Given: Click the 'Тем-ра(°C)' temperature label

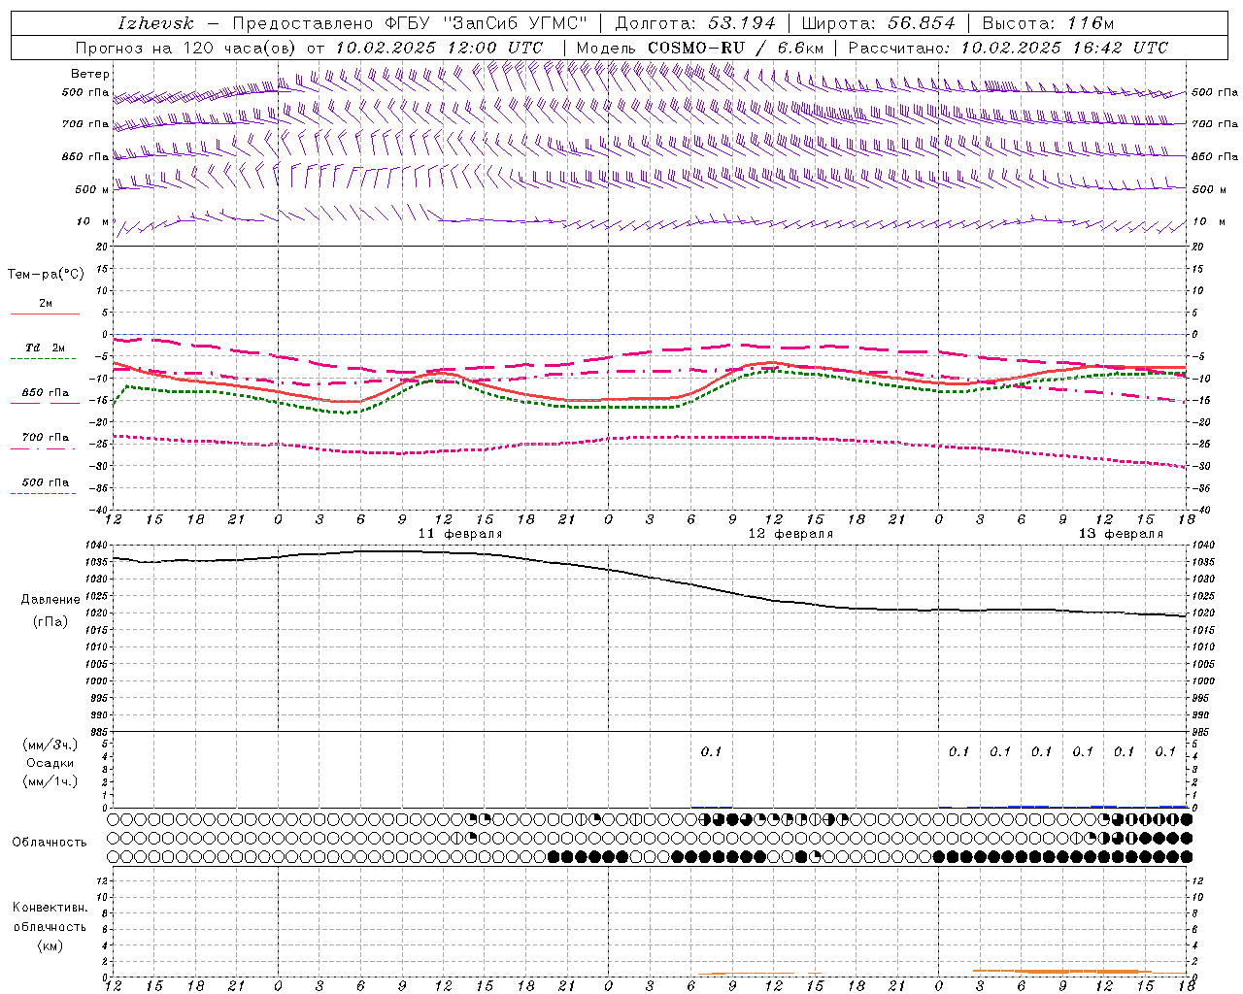Looking at the screenshot, I should (x=46, y=275).
